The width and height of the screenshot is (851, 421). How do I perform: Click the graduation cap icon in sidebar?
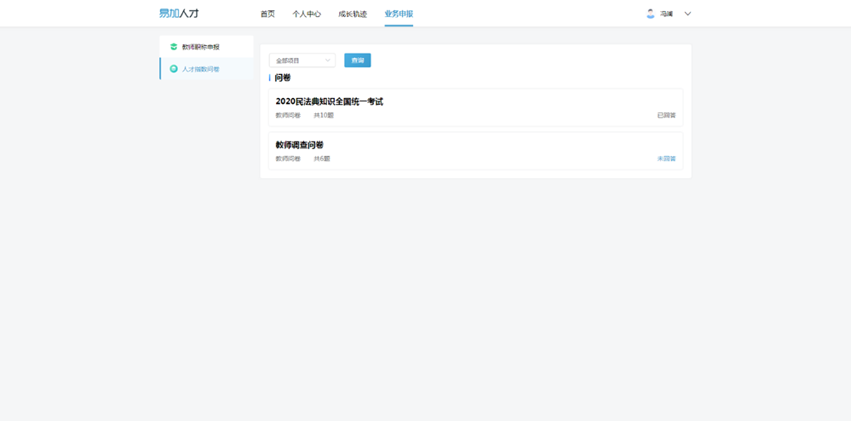click(x=174, y=47)
